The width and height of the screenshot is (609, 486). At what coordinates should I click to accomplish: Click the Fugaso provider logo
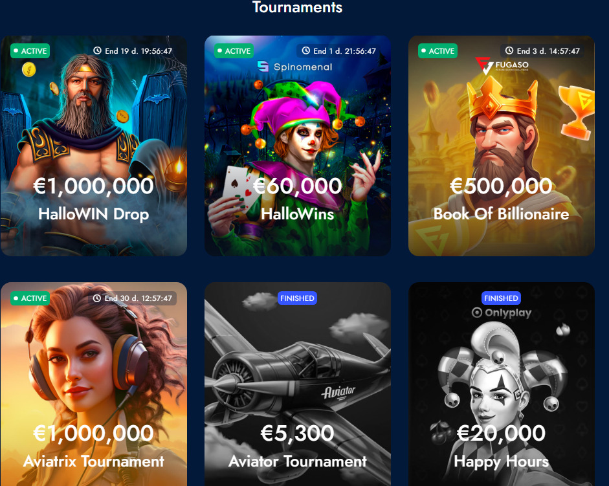[x=502, y=65]
